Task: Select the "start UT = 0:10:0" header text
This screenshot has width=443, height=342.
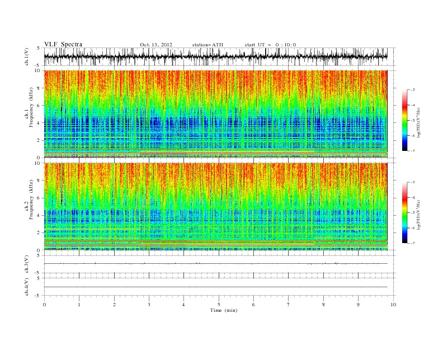Action: click(x=270, y=45)
